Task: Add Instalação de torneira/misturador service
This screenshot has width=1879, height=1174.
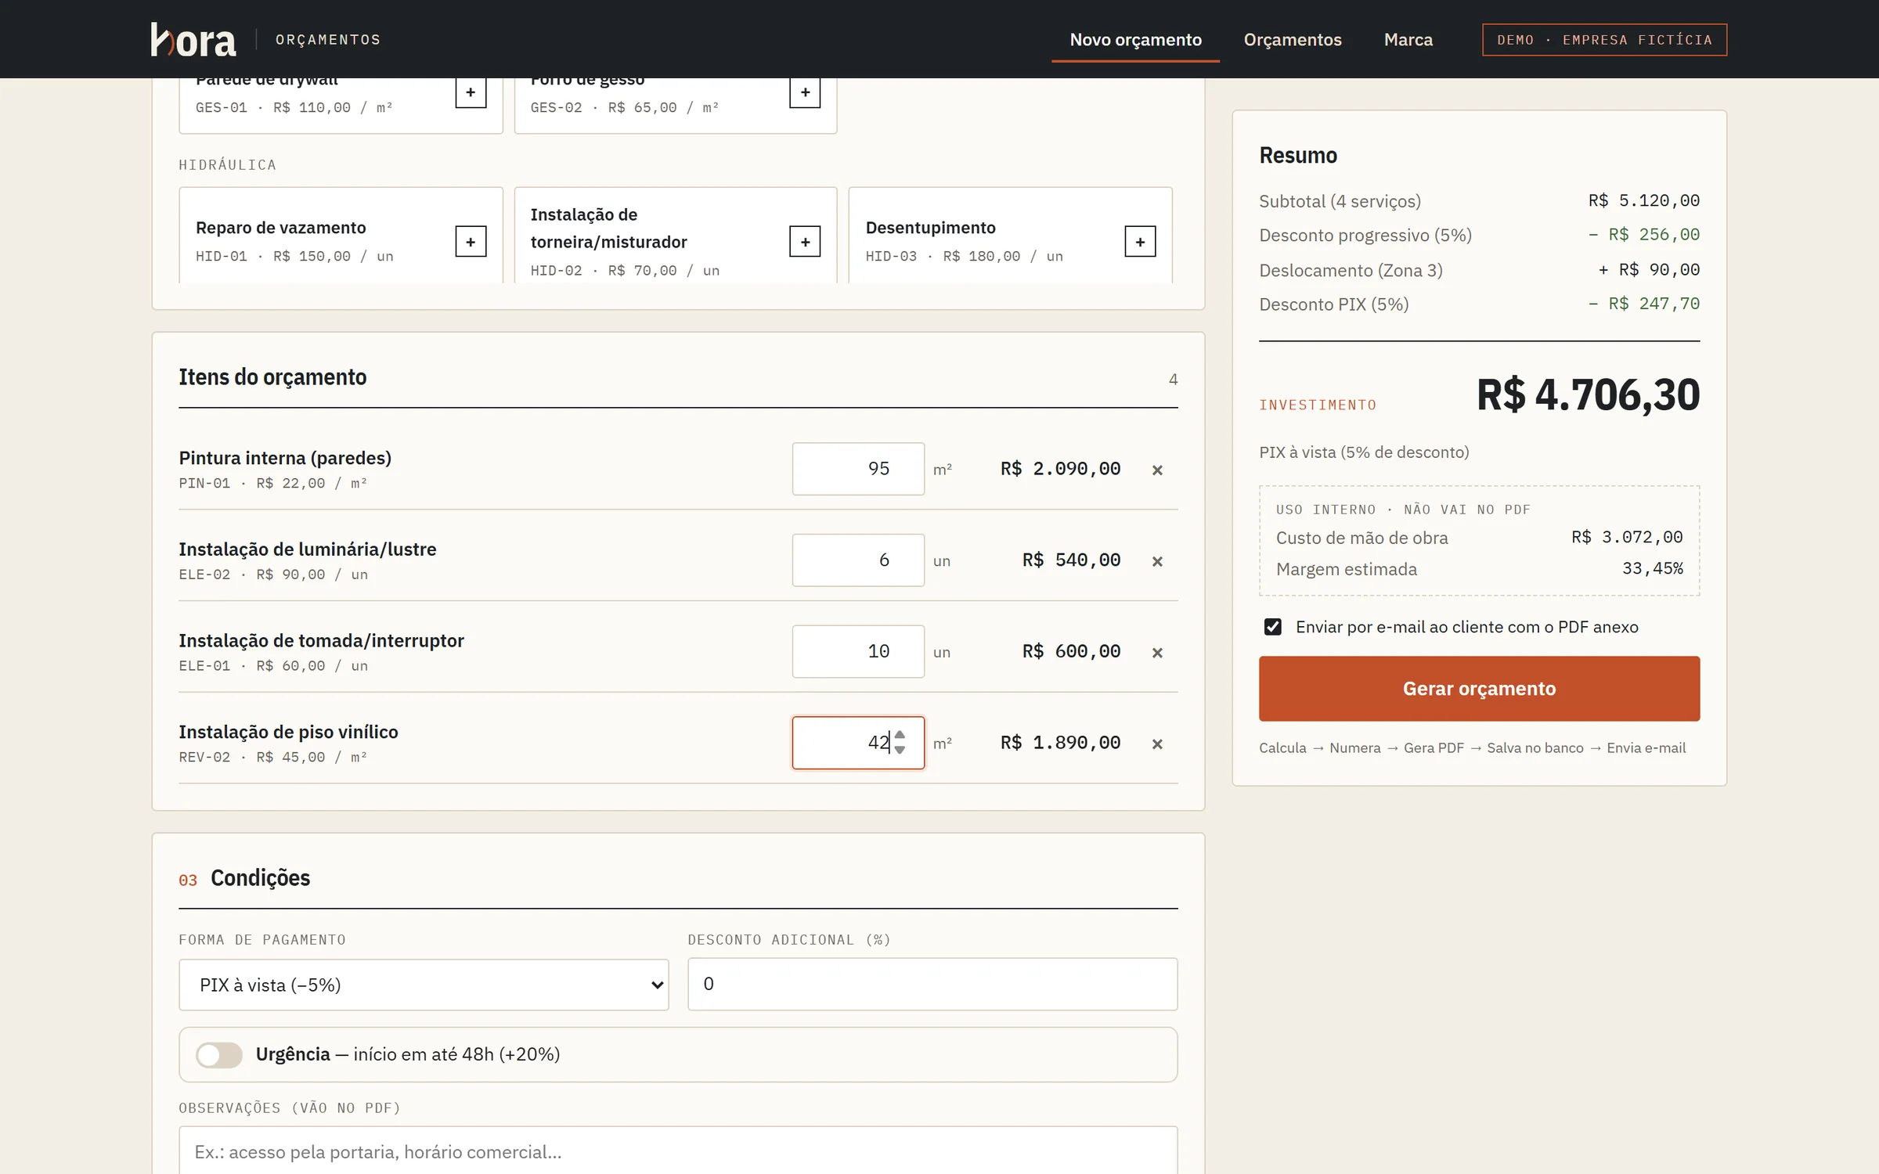Action: (805, 242)
